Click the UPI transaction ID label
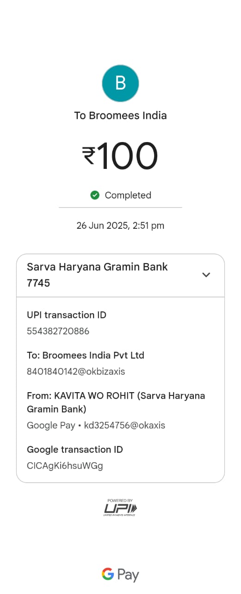The height and width of the screenshot is (594, 241). [67, 315]
